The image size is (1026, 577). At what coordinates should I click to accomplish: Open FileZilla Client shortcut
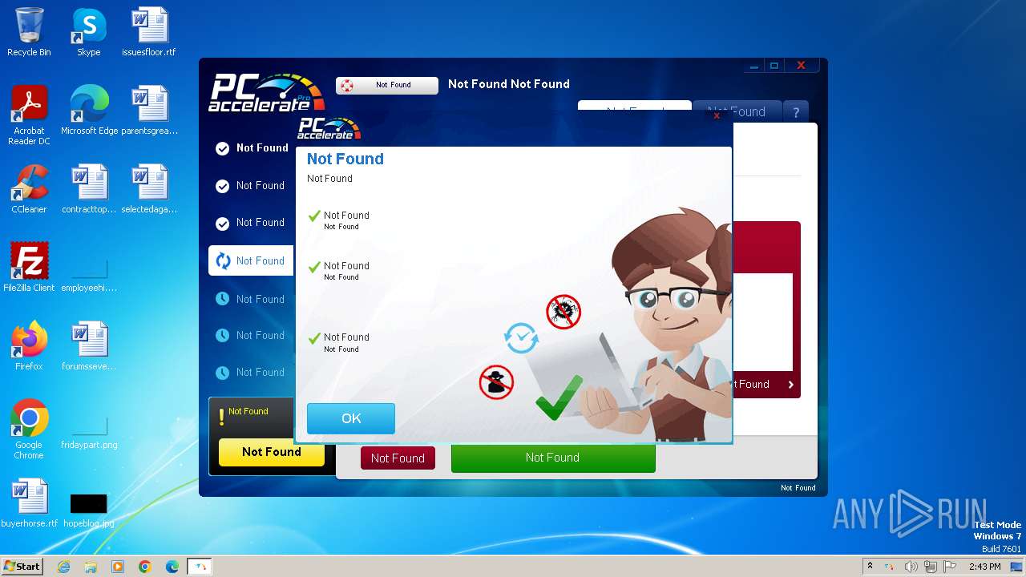[29, 268]
